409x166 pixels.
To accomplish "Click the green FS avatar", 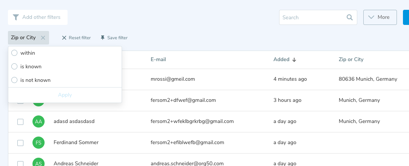I will point(39,143).
